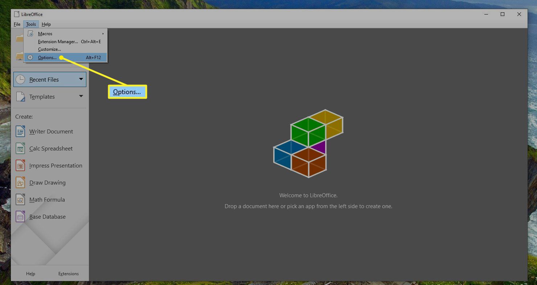Click the Base Database icon

point(20,216)
